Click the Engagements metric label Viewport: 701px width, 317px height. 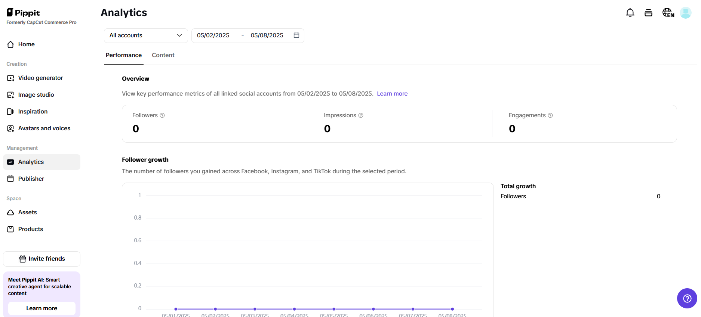(527, 115)
